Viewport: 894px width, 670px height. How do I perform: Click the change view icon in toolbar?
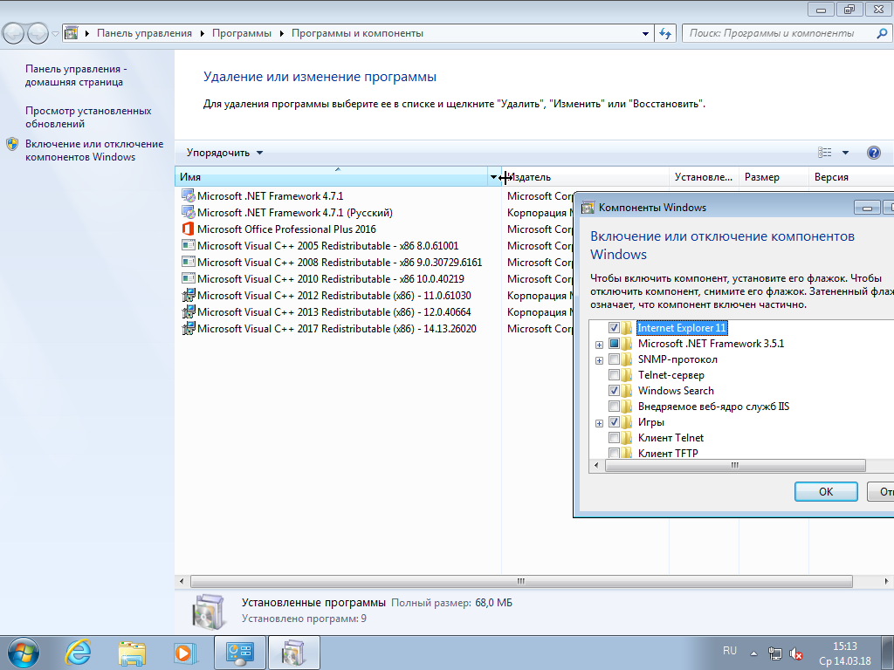point(824,153)
